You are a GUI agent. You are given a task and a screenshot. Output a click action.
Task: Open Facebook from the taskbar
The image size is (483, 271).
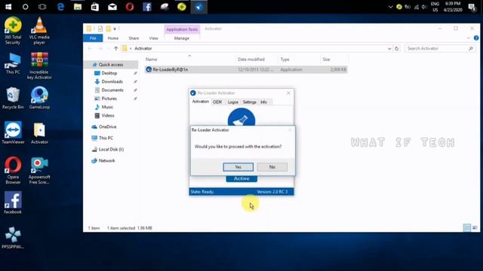pyautogui.click(x=147, y=7)
